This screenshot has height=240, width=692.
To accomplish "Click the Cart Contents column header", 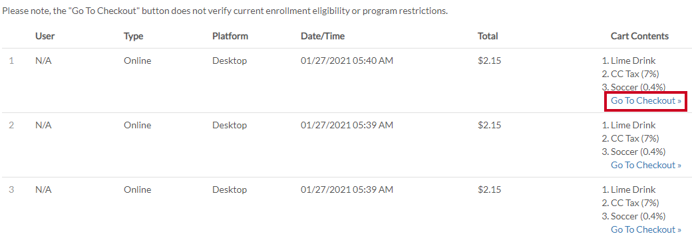I will coord(640,36).
